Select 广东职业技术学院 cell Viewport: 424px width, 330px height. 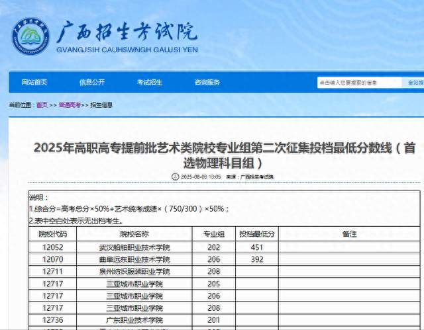[x=134, y=320]
